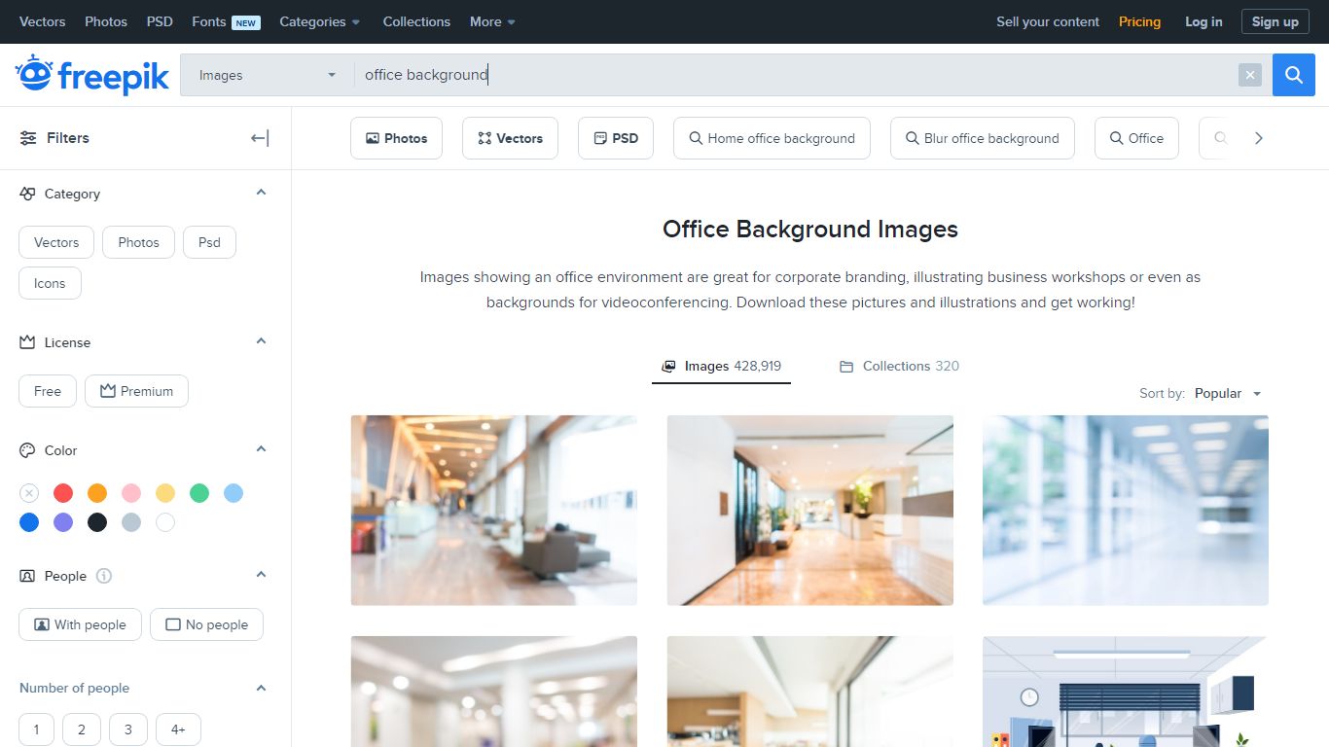Viewport: 1329px width, 747px height.
Task: Select the Free license filter
Action: pos(48,391)
